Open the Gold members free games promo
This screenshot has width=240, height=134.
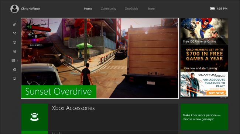[204, 58]
